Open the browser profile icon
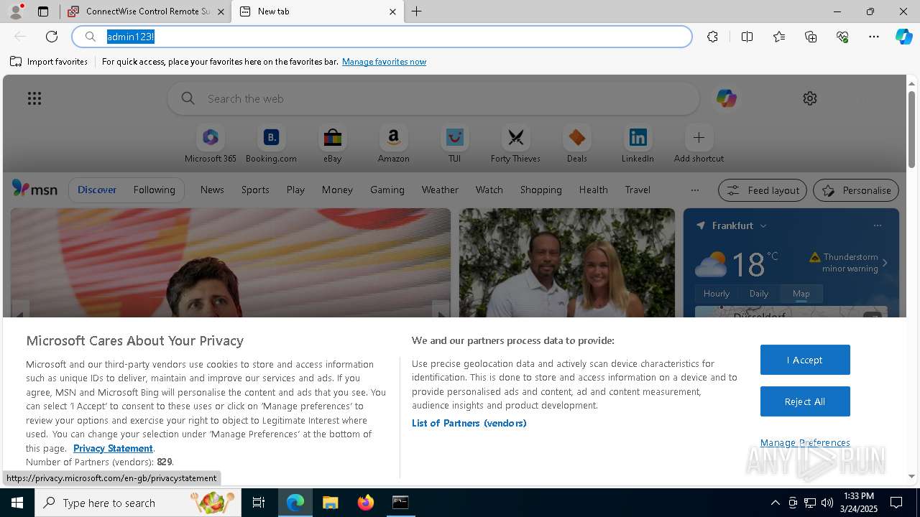Screen dimensions: 920x517 pyautogui.click(x=16, y=11)
